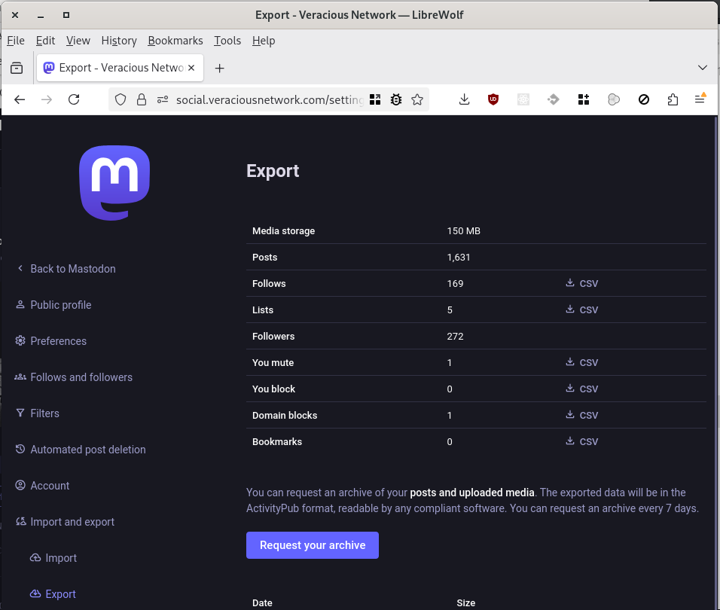The width and height of the screenshot is (720, 610).
Task: Click the uBlock Origin extension icon
Action: coord(493,99)
